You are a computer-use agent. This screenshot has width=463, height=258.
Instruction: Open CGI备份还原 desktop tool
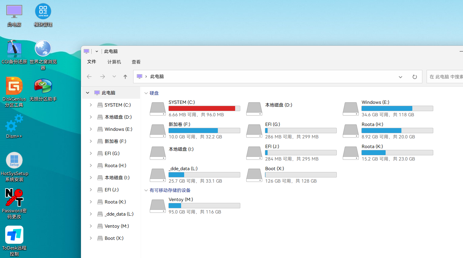tap(14, 52)
